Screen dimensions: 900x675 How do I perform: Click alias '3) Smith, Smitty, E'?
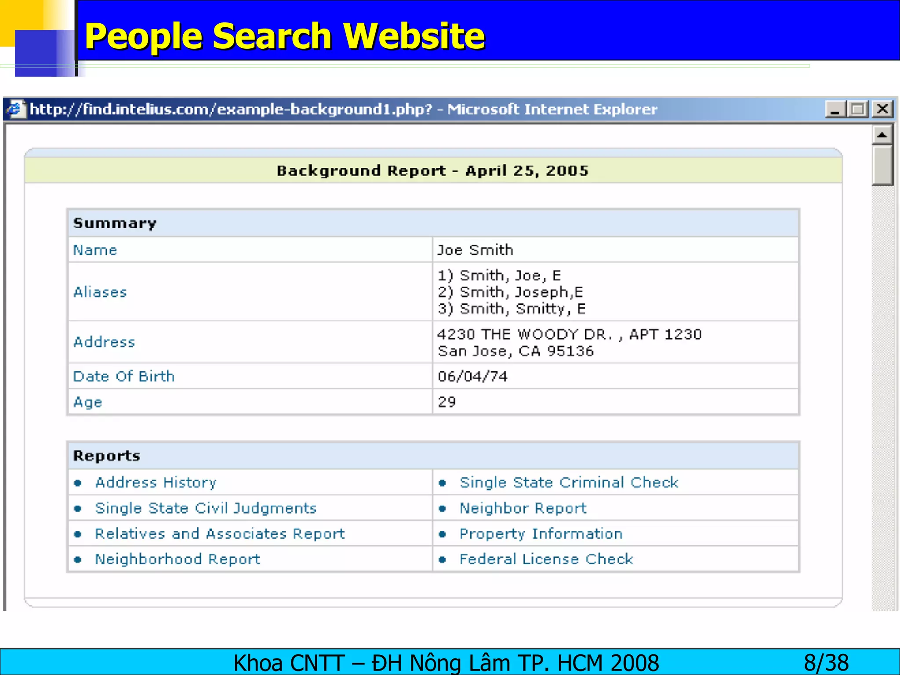click(x=512, y=309)
